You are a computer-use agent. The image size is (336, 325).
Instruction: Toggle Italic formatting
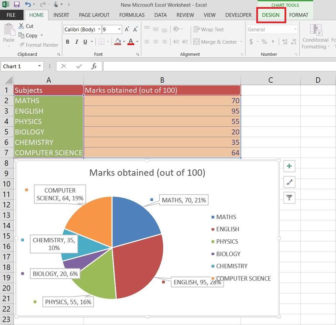point(77,42)
